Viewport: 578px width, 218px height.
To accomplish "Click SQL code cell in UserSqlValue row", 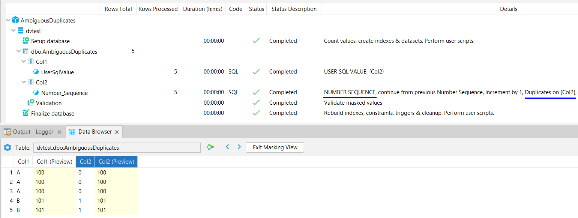I will (x=233, y=72).
